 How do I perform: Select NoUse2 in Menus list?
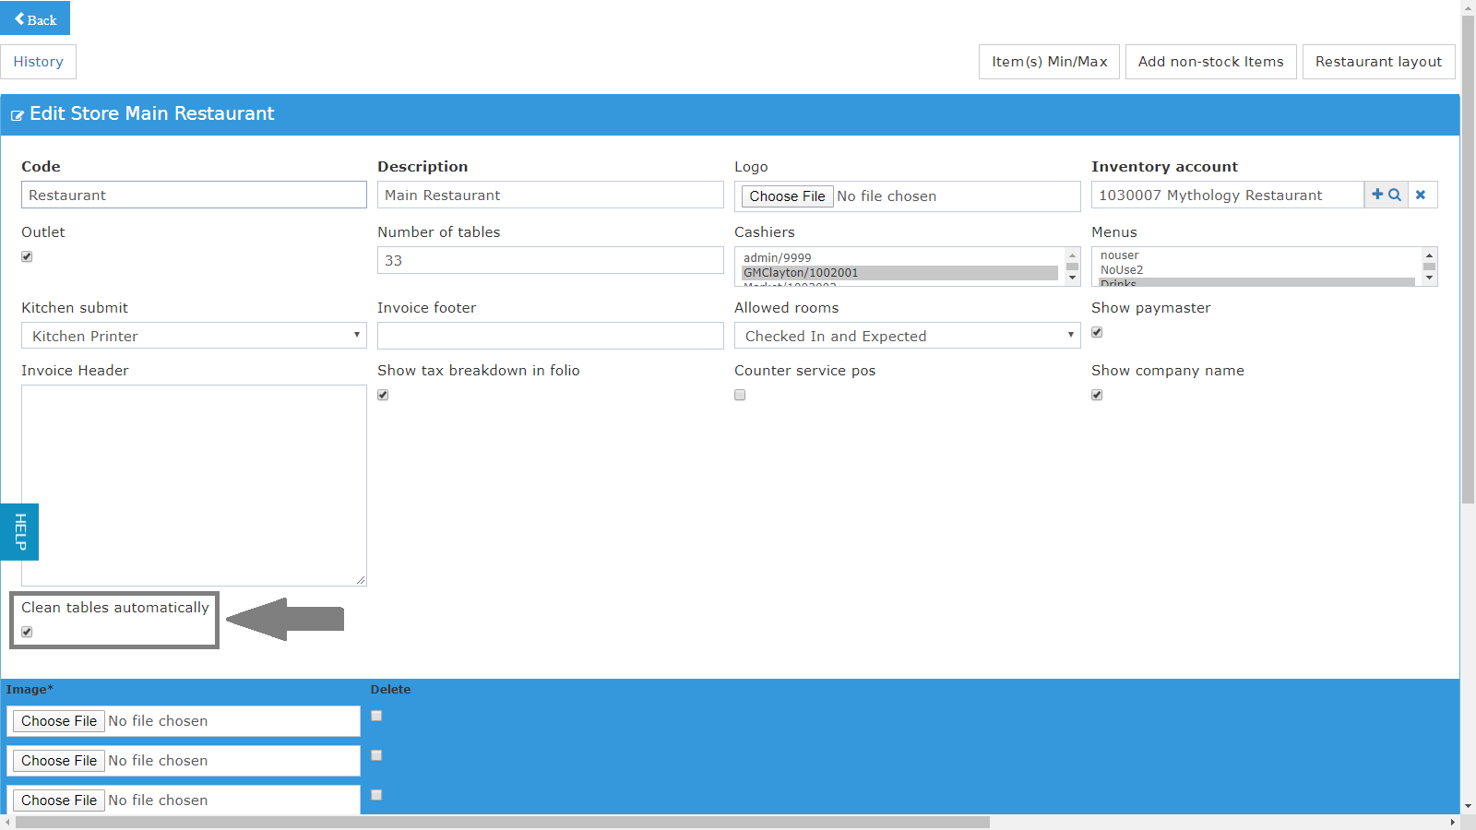click(x=1256, y=270)
